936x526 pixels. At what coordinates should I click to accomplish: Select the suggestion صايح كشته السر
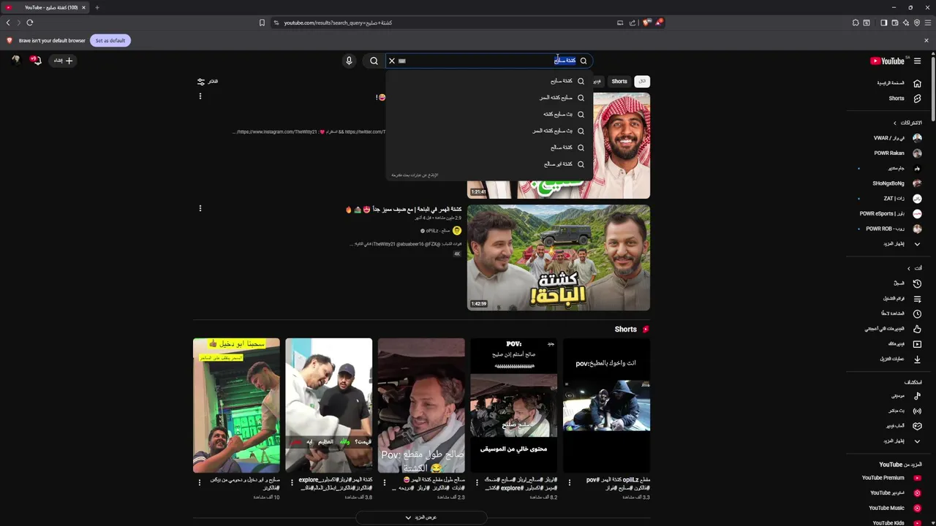coord(489,98)
